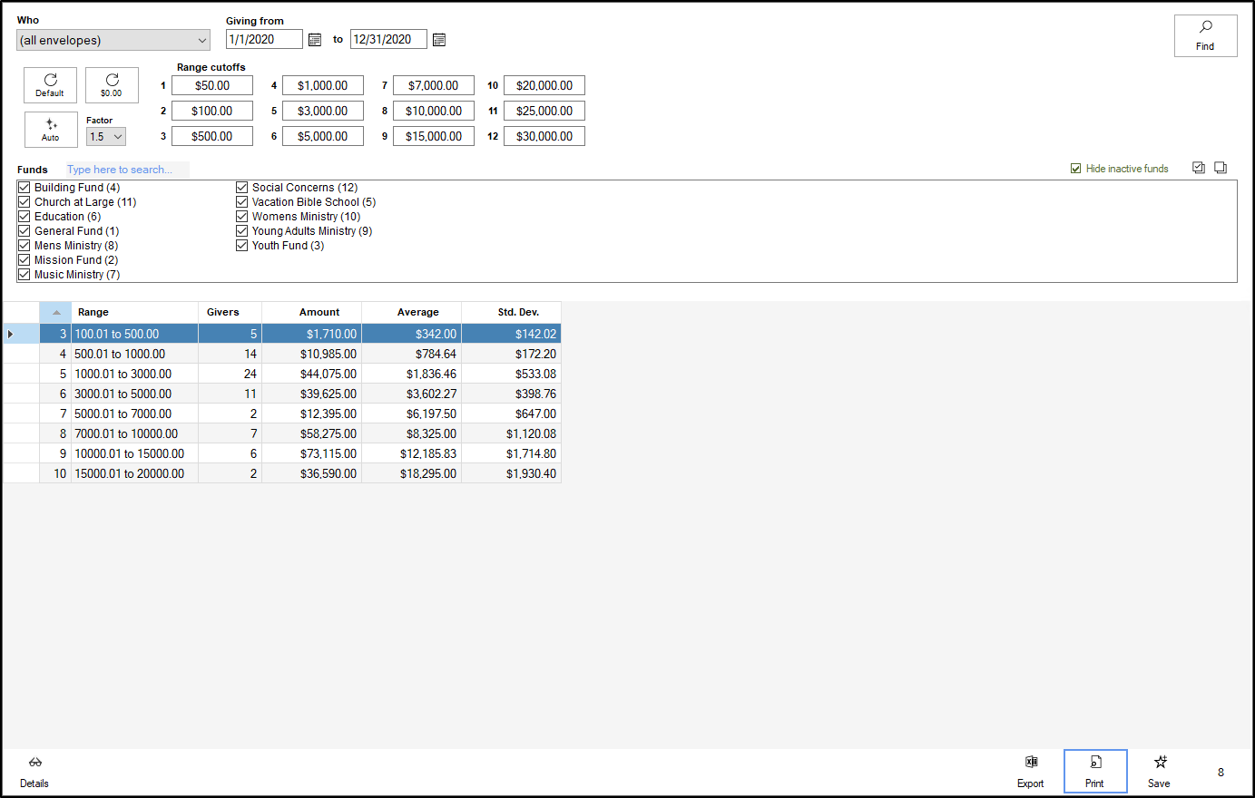Uncheck all funds icon

pos(1221,168)
